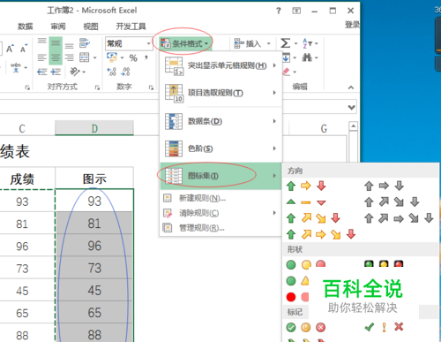
Task: Choose check, exclamation, cross uncircled icon set
Action: [x=384, y=327]
